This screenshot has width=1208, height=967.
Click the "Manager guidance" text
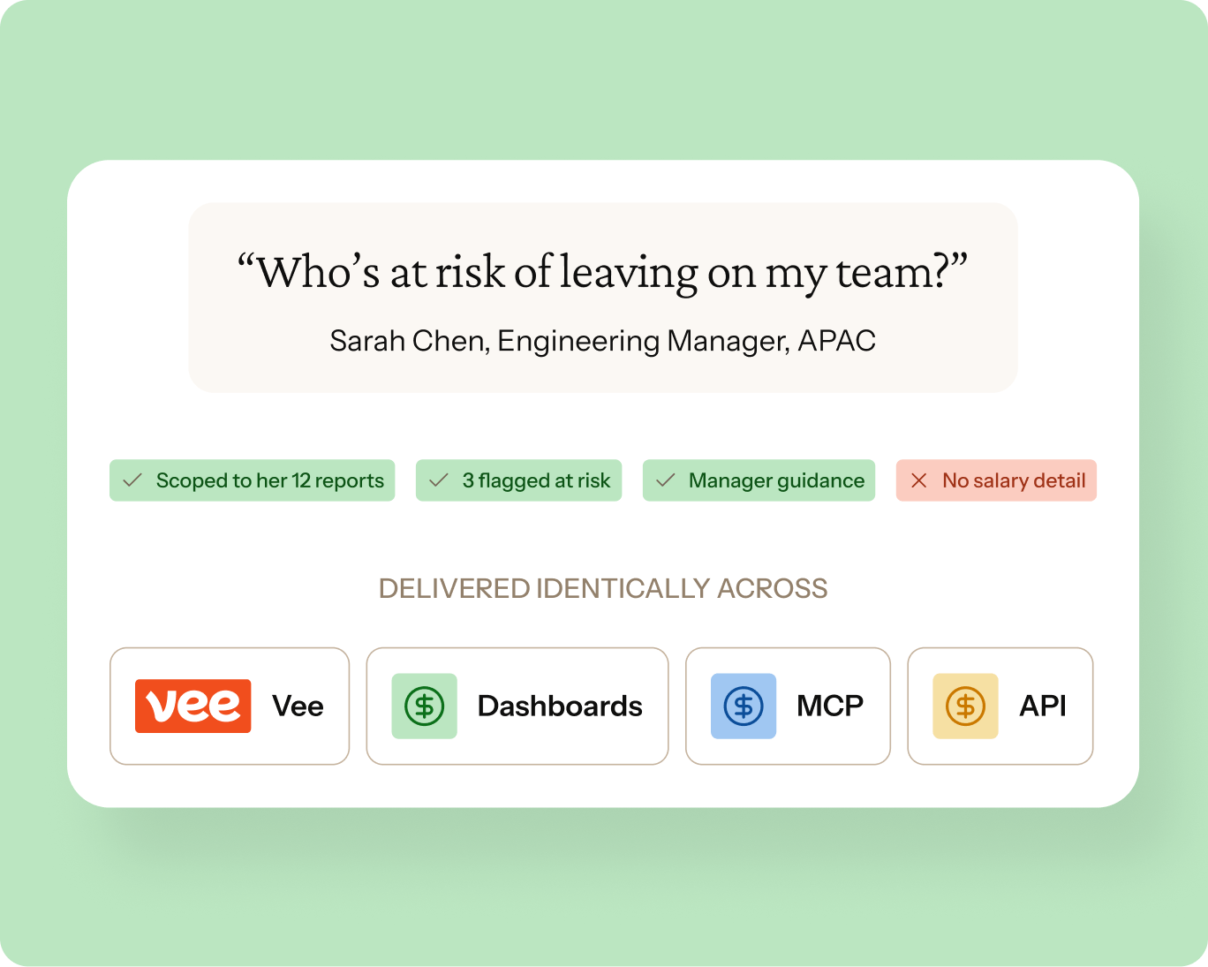(x=776, y=480)
